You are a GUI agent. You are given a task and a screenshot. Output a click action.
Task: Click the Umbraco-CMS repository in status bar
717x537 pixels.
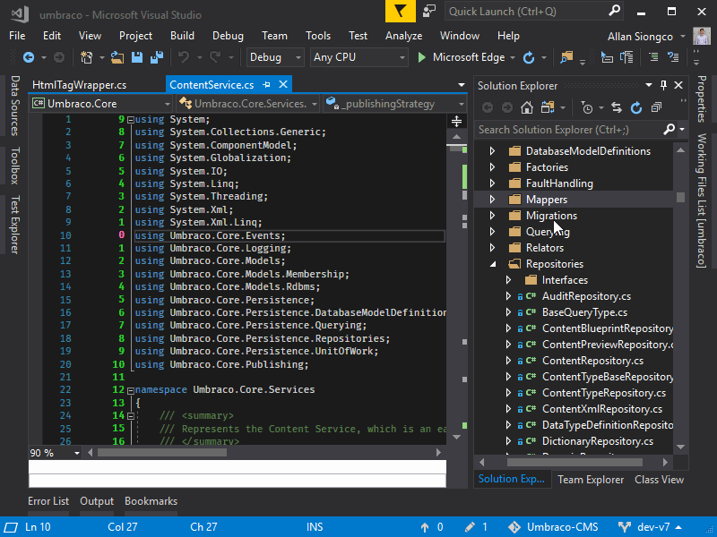click(x=554, y=527)
